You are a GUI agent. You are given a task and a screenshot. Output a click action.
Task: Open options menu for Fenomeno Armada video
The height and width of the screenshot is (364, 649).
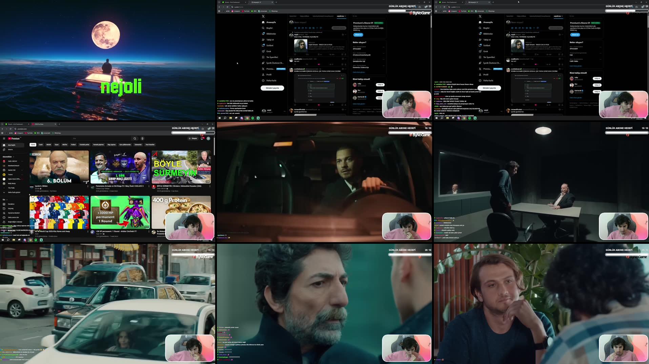pos(149,186)
